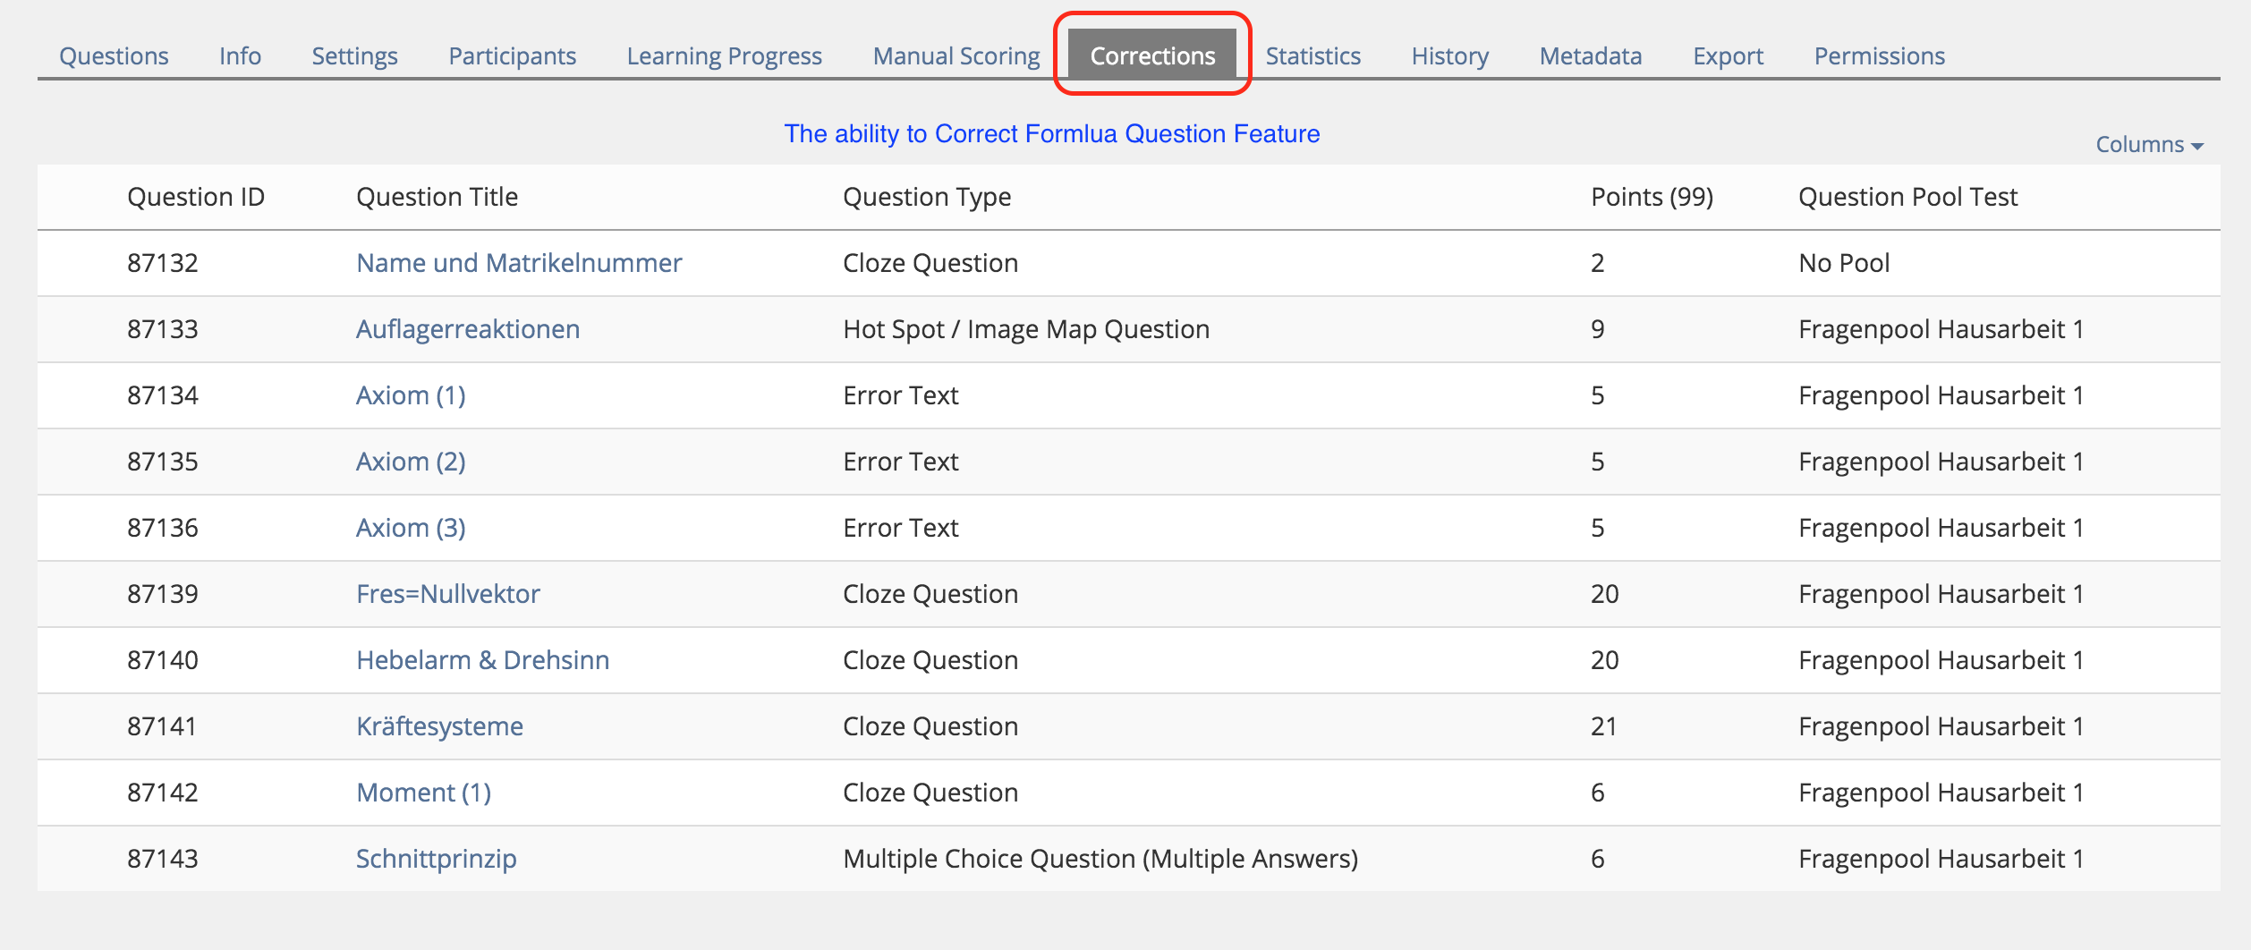2251x950 pixels.
Task: Open the Auflagerreaktionen question link
Action: click(468, 329)
